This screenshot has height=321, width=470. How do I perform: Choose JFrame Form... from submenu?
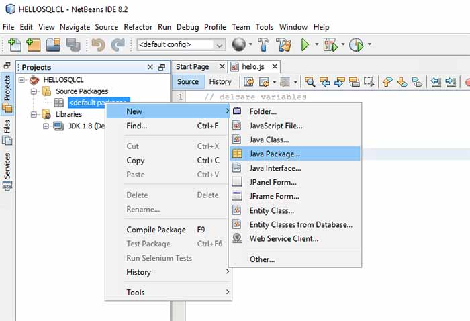(295, 196)
